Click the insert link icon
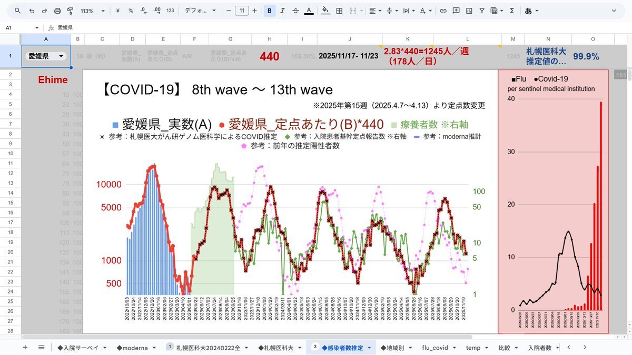Screen dimensions: 632x355 coord(443,11)
